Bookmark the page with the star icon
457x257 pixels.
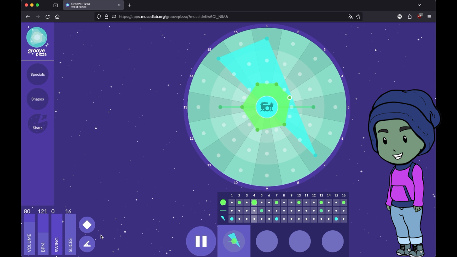tap(358, 16)
